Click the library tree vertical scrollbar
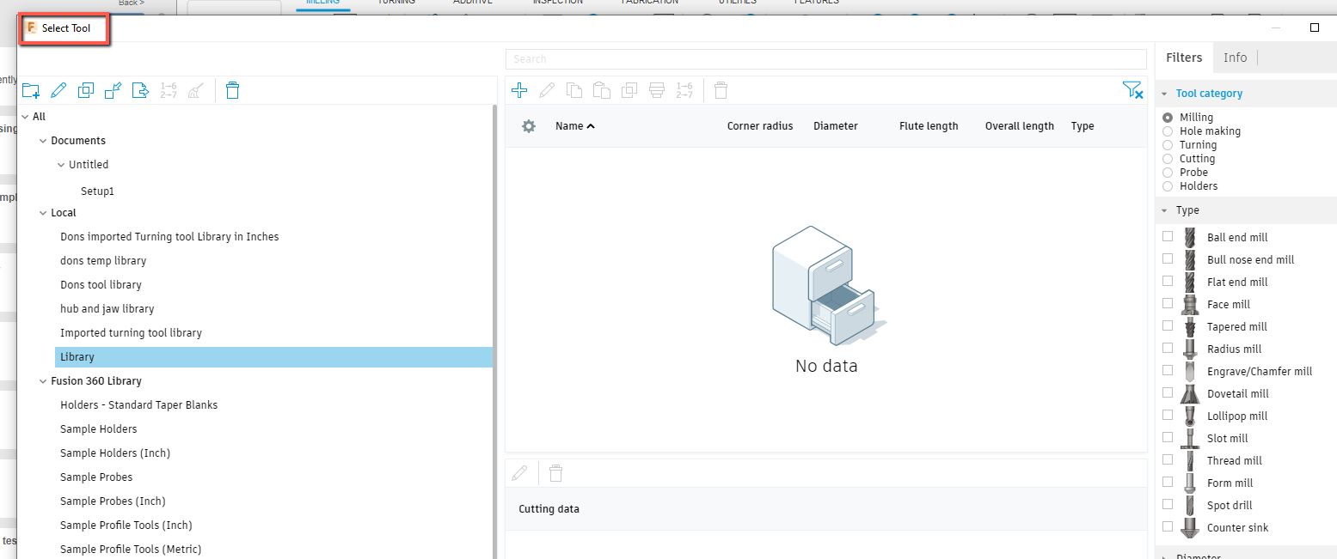The height and width of the screenshot is (559, 1337). (495, 332)
